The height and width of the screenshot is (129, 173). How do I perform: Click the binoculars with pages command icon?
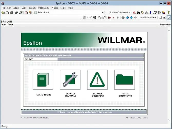point(155,13)
